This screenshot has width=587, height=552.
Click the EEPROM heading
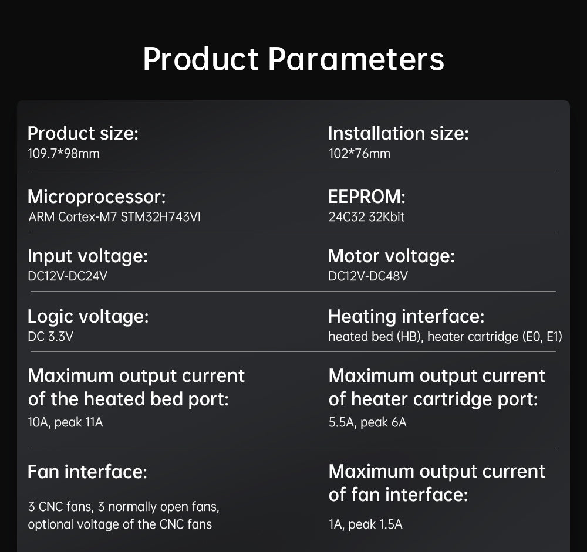(366, 197)
